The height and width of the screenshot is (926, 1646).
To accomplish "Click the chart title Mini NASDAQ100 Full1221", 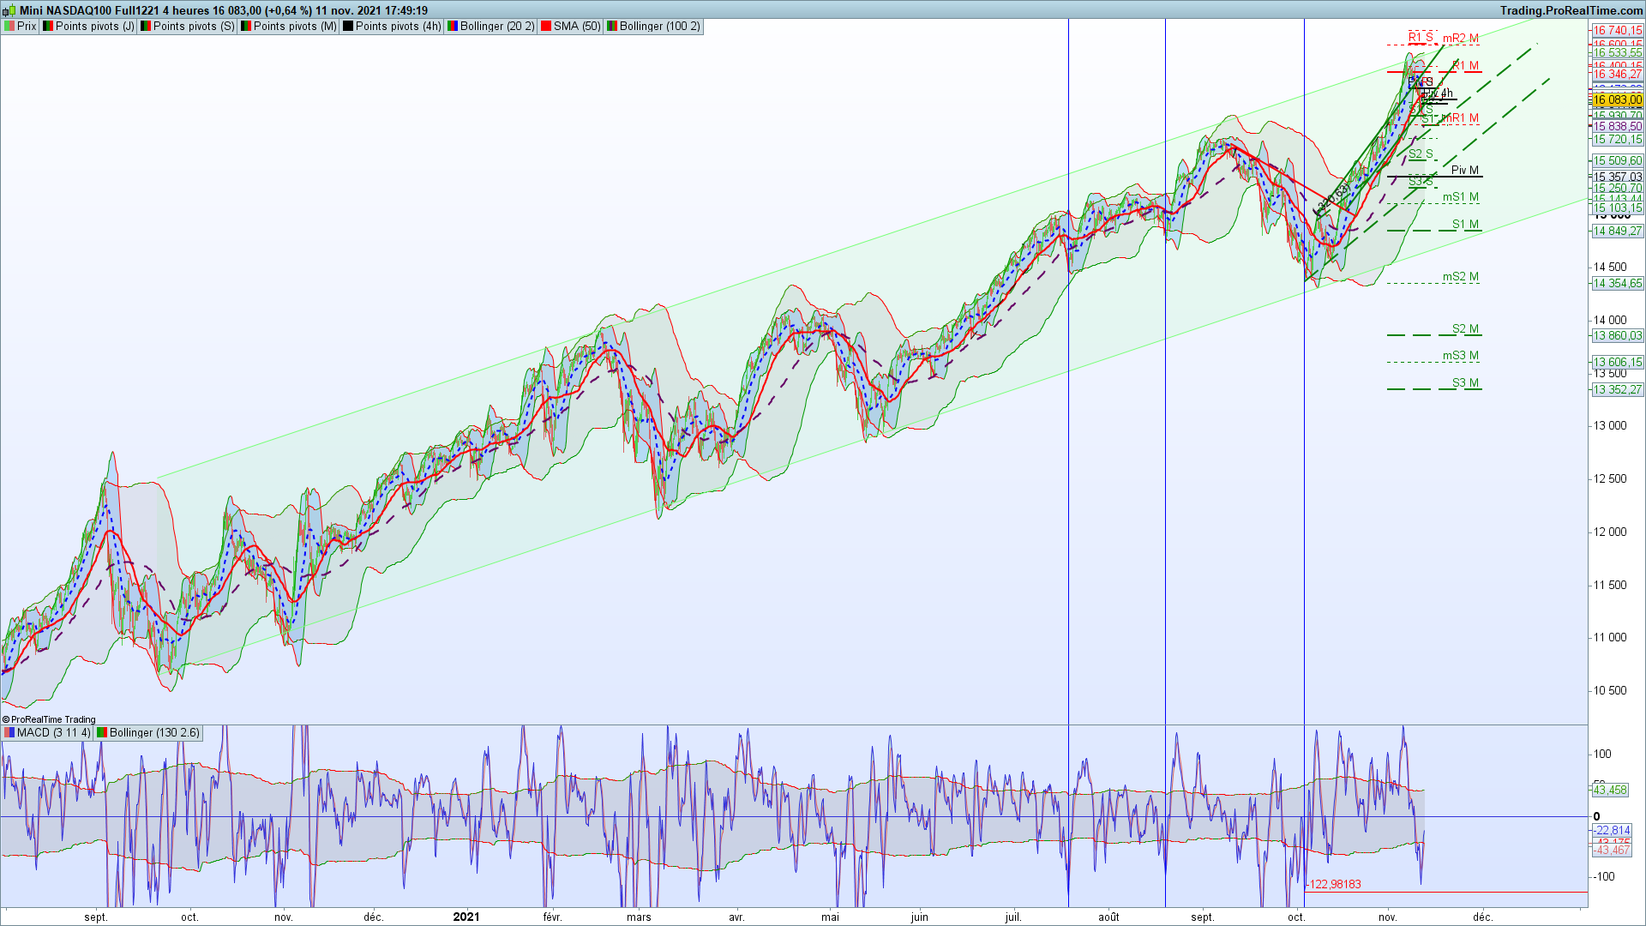I will 89,10.
